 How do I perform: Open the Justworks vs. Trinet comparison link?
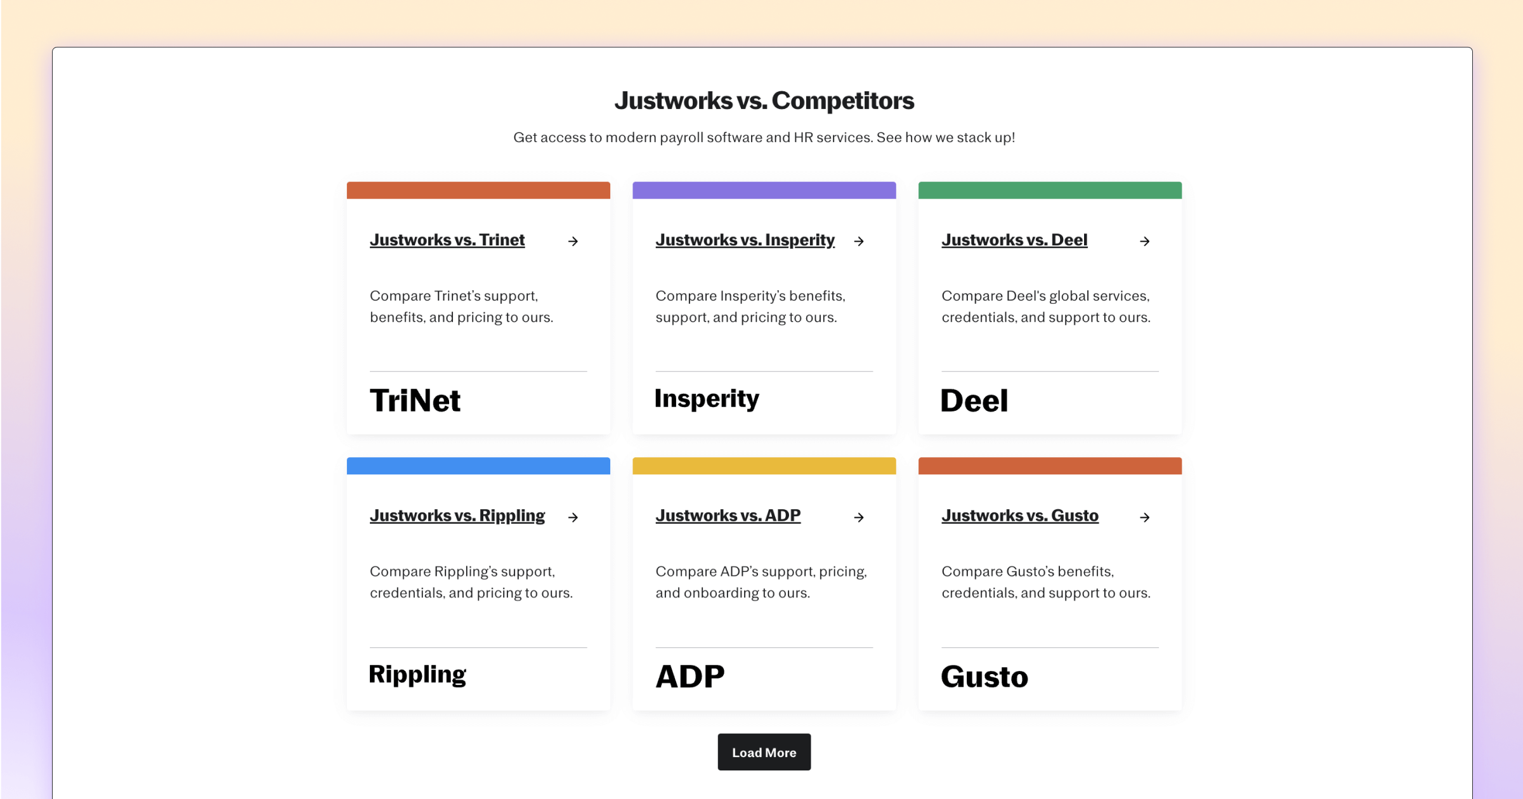(x=447, y=240)
